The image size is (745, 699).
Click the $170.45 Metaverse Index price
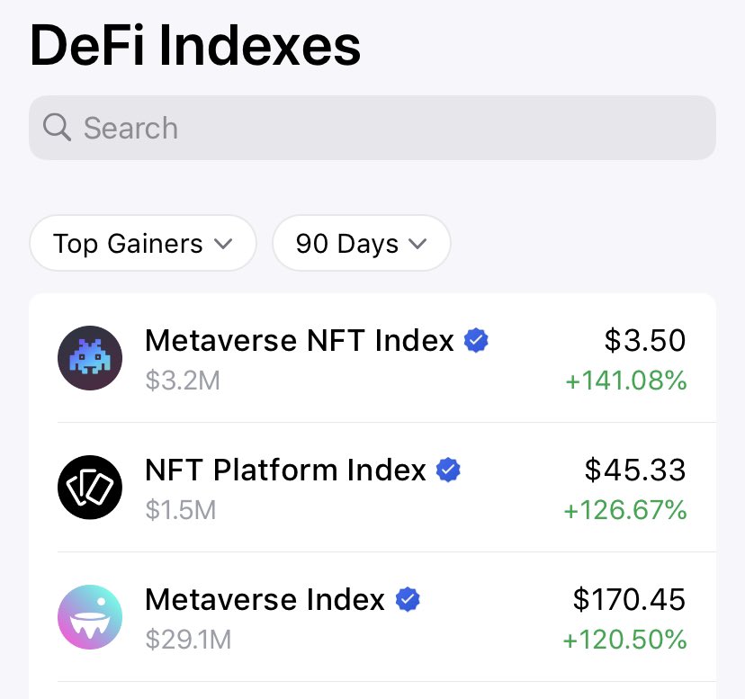pos(629,599)
